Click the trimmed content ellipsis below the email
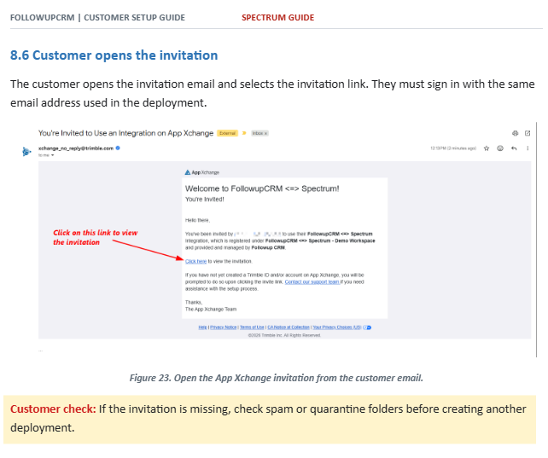The width and height of the screenshot is (548, 458). coord(40,351)
